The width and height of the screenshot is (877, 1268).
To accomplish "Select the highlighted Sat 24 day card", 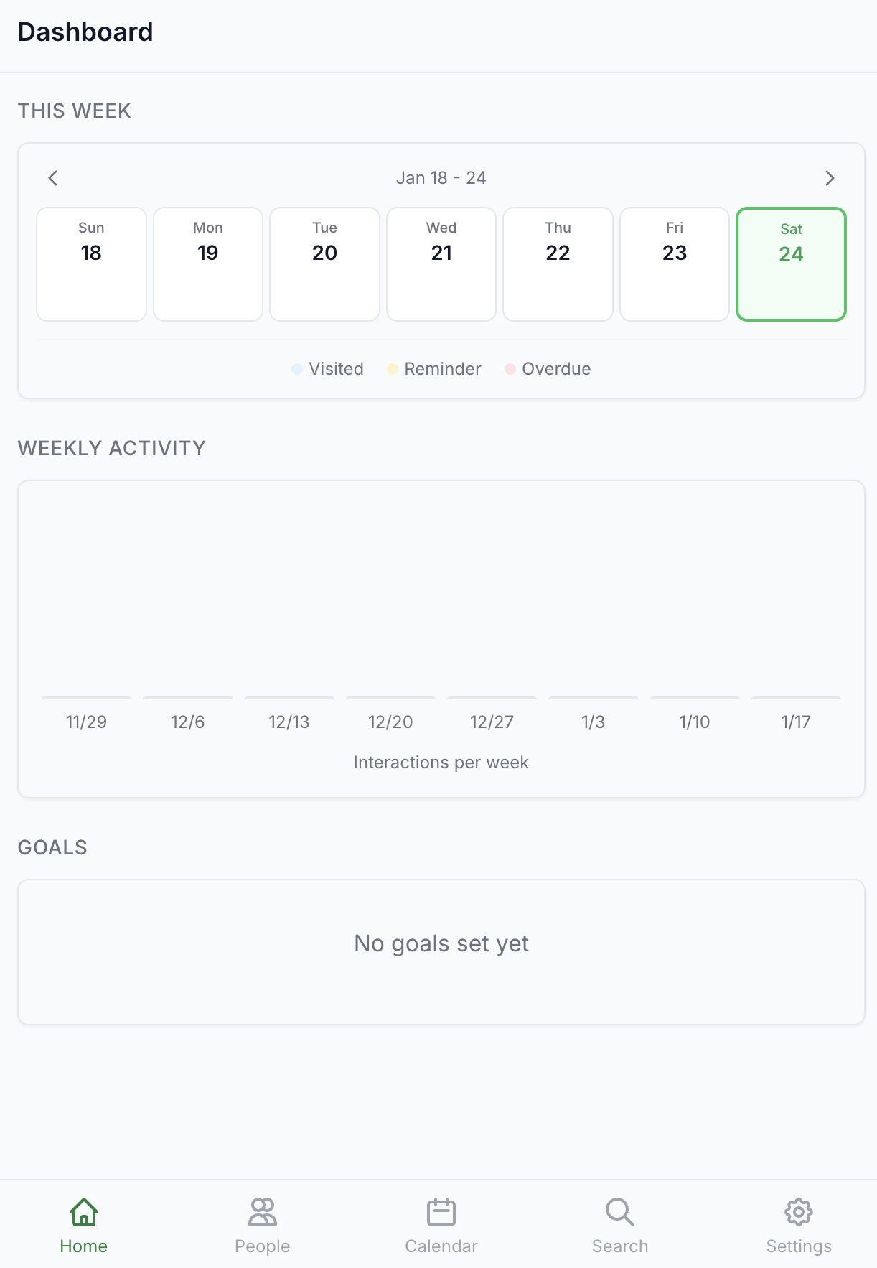I will point(791,264).
